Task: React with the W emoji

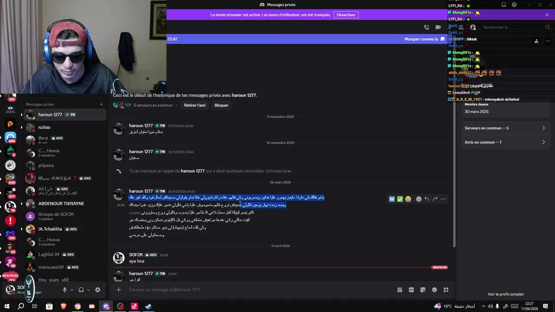Action: [392, 199]
